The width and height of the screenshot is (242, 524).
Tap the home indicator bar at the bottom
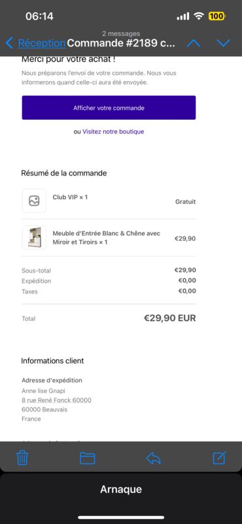click(121, 517)
